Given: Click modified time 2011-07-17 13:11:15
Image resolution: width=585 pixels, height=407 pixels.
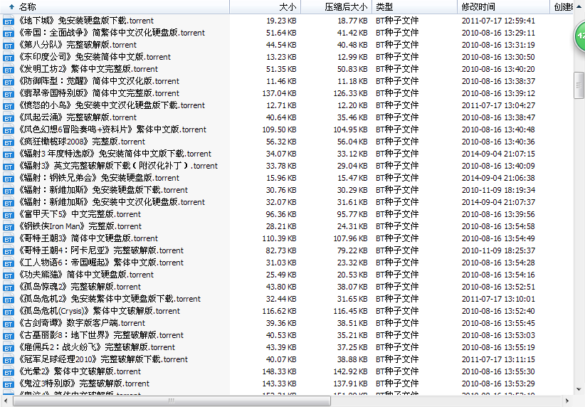Looking at the screenshot, I should (x=498, y=359).
